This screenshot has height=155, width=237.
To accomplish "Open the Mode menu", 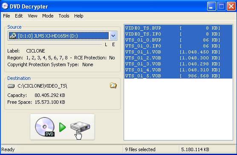I will point(48,16).
